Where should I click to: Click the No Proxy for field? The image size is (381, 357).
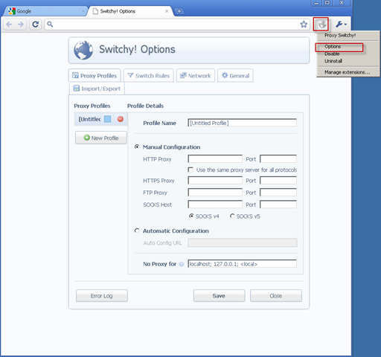(x=242, y=264)
